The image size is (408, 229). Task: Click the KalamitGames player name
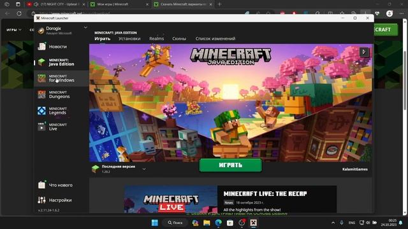(355, 169)
